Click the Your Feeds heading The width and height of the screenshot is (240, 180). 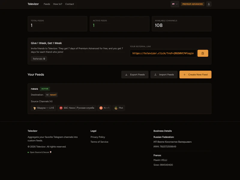(x=36, y=75)
